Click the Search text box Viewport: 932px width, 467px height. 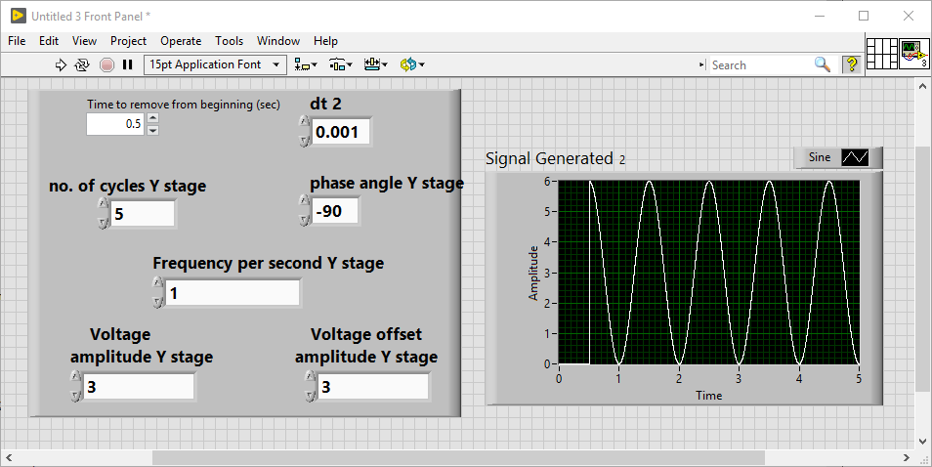(x=761, y=65)
